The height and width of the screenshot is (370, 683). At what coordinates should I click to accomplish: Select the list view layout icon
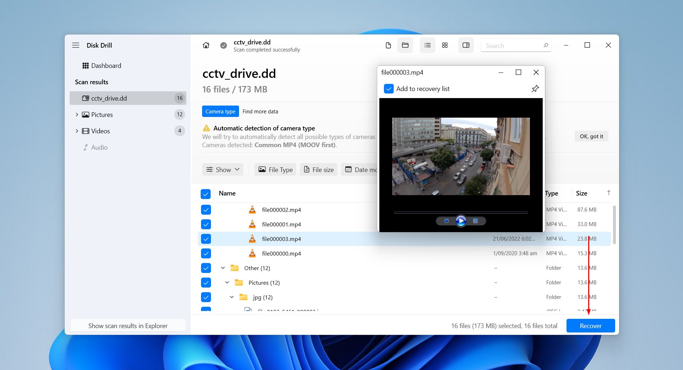pos(428,45)
